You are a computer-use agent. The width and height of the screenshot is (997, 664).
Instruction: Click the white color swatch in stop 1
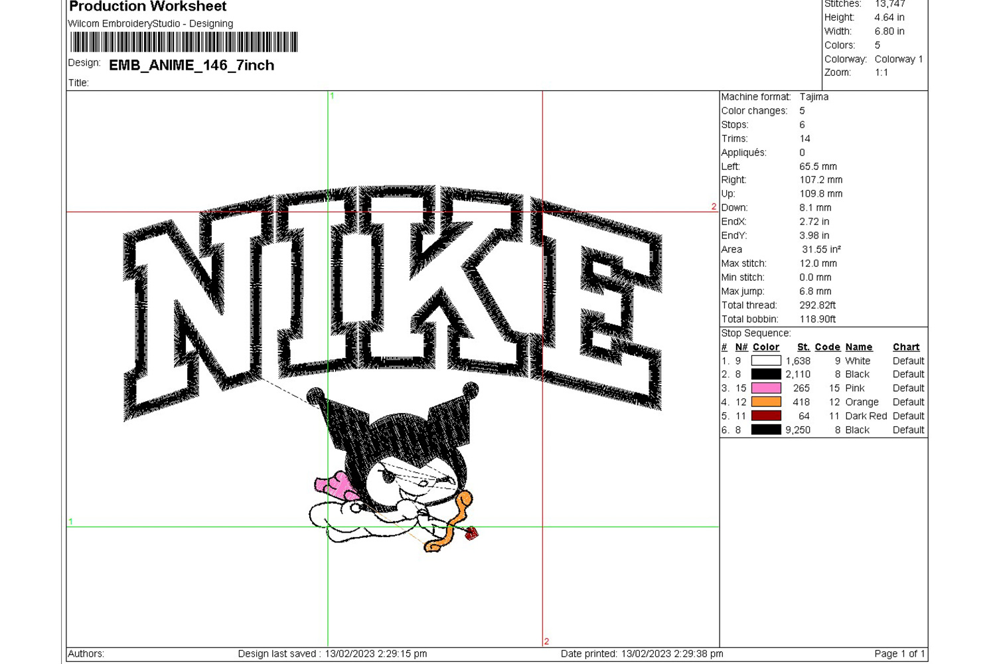click(766, 361)
